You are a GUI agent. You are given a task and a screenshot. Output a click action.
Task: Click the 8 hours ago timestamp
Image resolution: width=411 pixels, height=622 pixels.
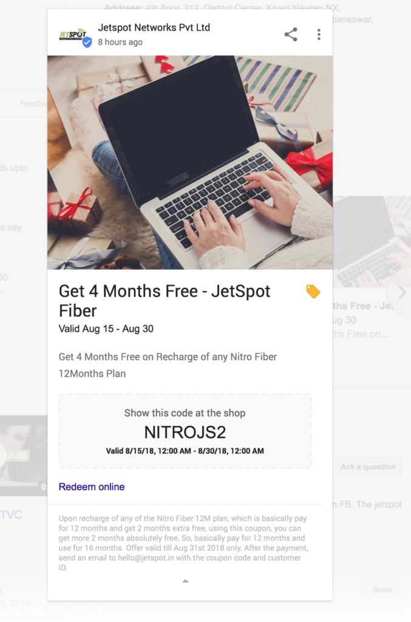(x=120, y=42)
